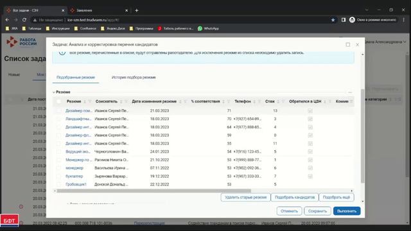
Task: Filter the Телефон column
Action: (259, 101)
